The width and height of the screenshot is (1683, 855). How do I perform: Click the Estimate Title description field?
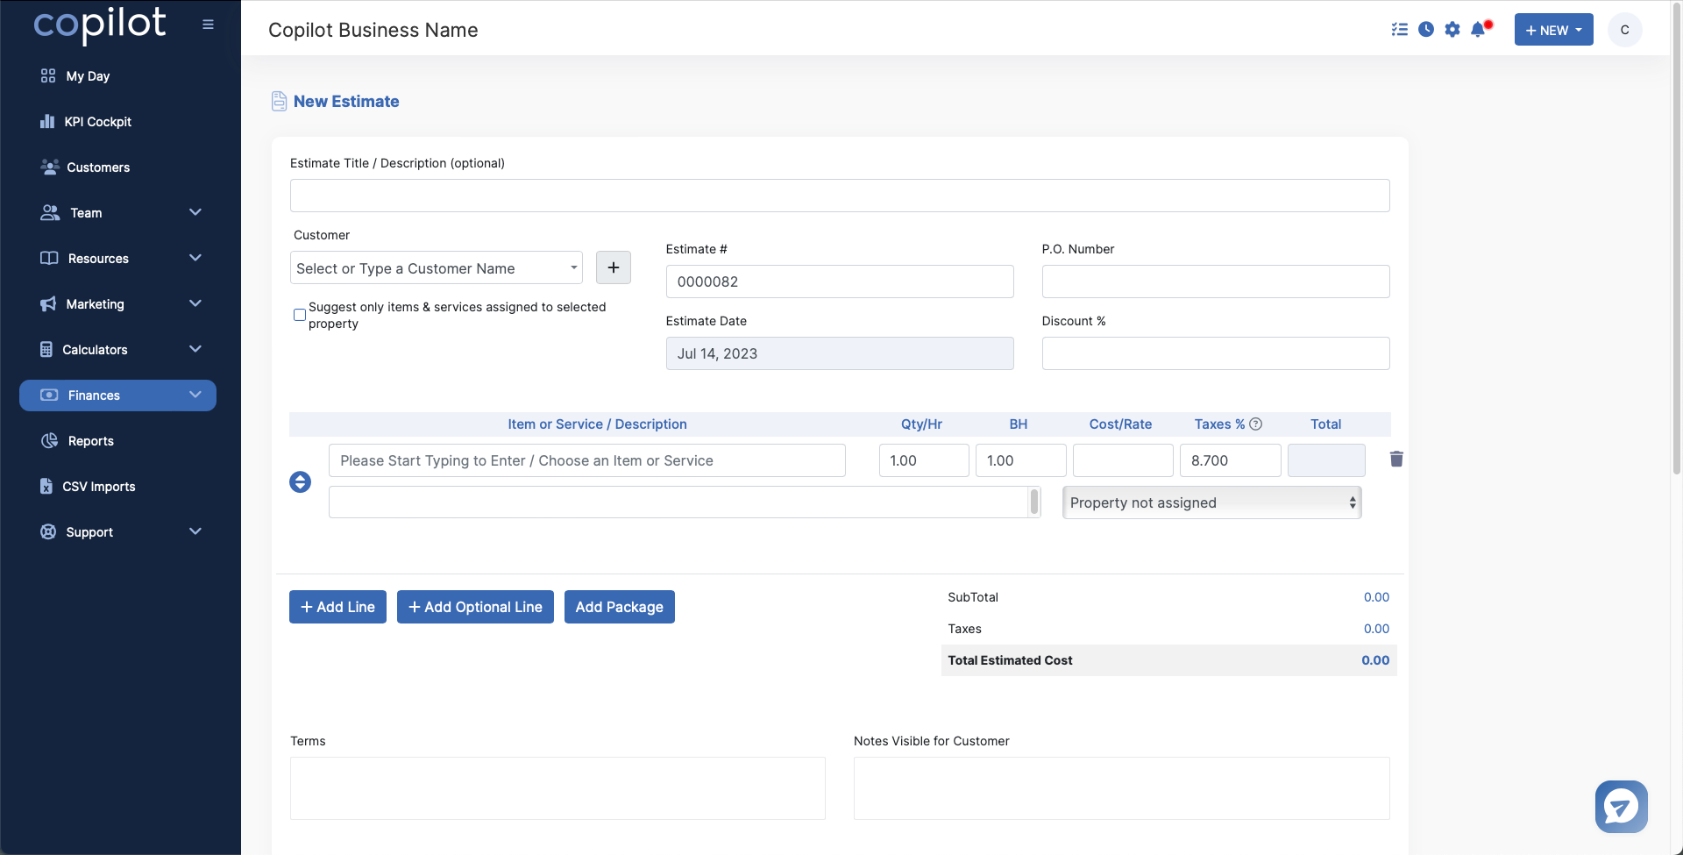click(x=840, y=196)
